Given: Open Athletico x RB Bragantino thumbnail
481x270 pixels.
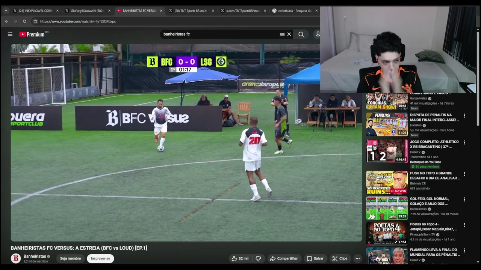Looking at the screenshot, I should (x=387, y=151).
